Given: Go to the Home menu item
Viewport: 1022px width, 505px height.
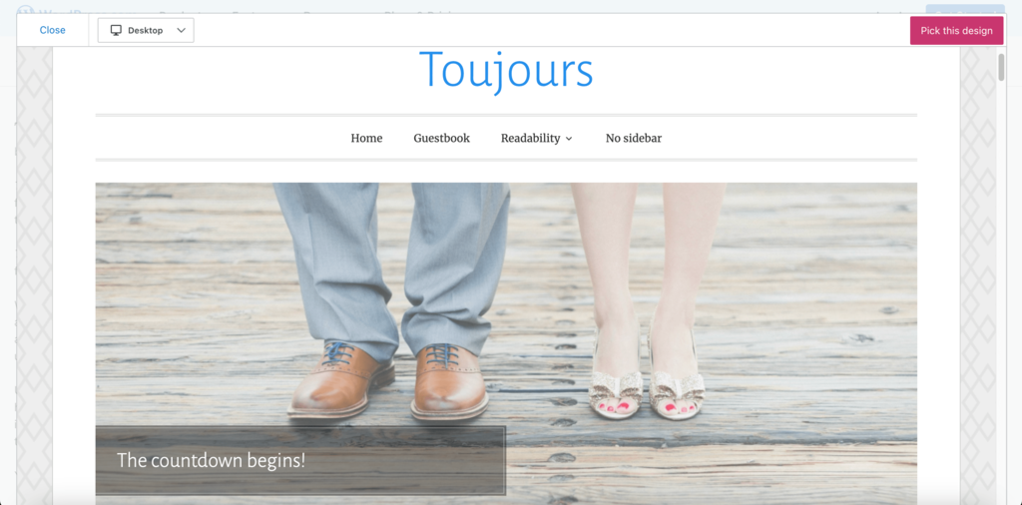Looking at the screenshot, I should point(366,138).
